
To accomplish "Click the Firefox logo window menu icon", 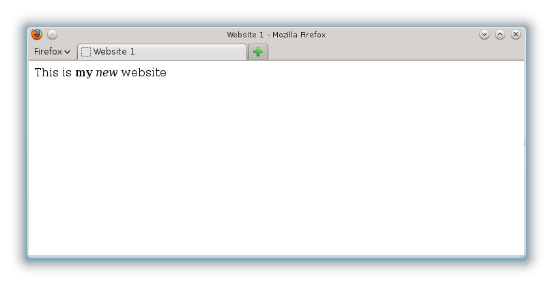I will tap(37, 35).
